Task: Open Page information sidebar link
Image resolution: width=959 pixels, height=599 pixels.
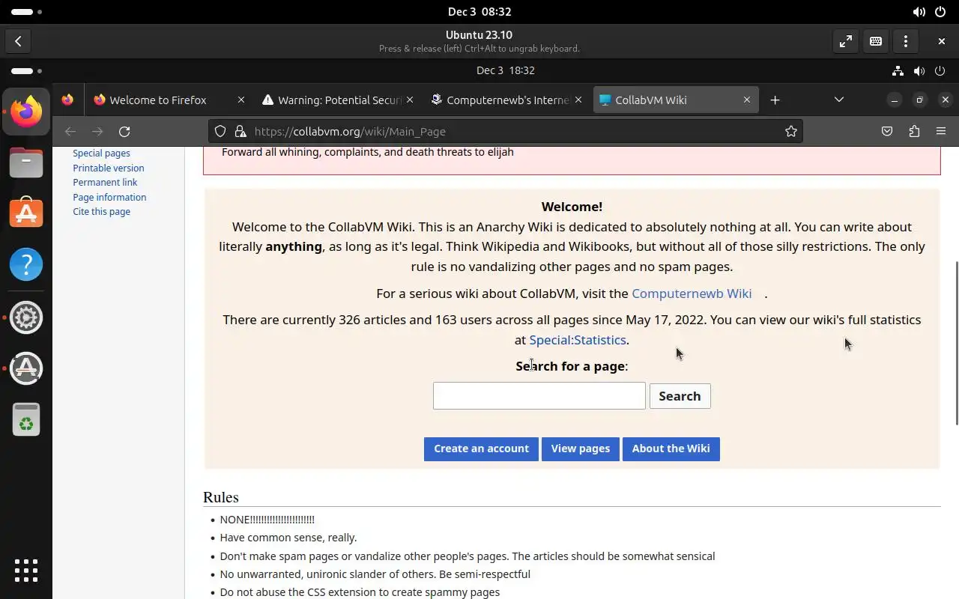Action: [x=109, y=197]
